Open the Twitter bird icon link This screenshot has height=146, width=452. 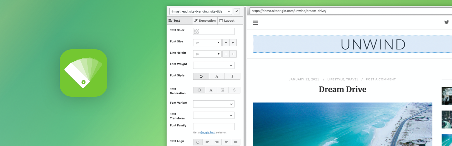pos(446,22)
